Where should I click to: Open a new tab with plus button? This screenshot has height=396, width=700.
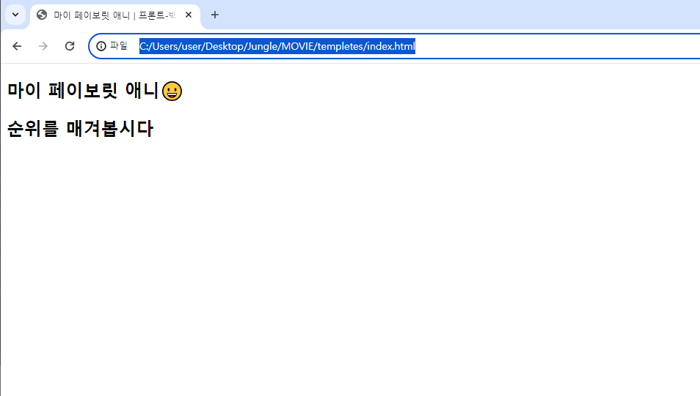tap(215, 15)
